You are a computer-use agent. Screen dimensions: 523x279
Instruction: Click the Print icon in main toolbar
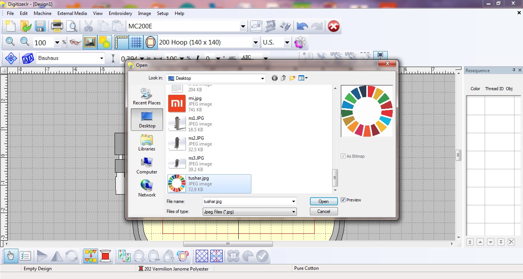(57, 26)
